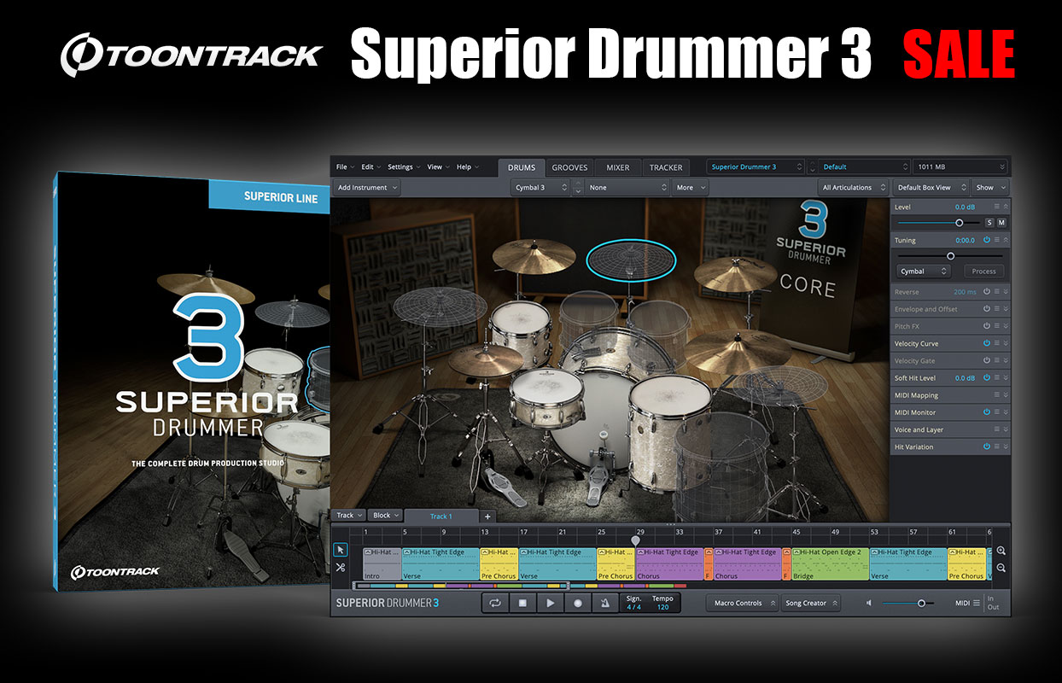Start playback with the Play button
Screen dimensions: 1062x683
coord(550,603)
